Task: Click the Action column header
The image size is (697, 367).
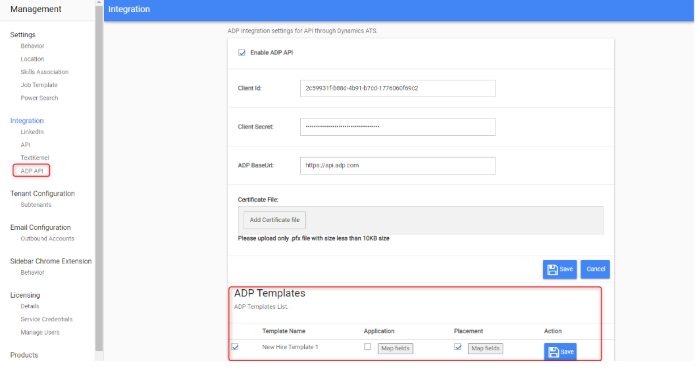Action: pos(553,331)
